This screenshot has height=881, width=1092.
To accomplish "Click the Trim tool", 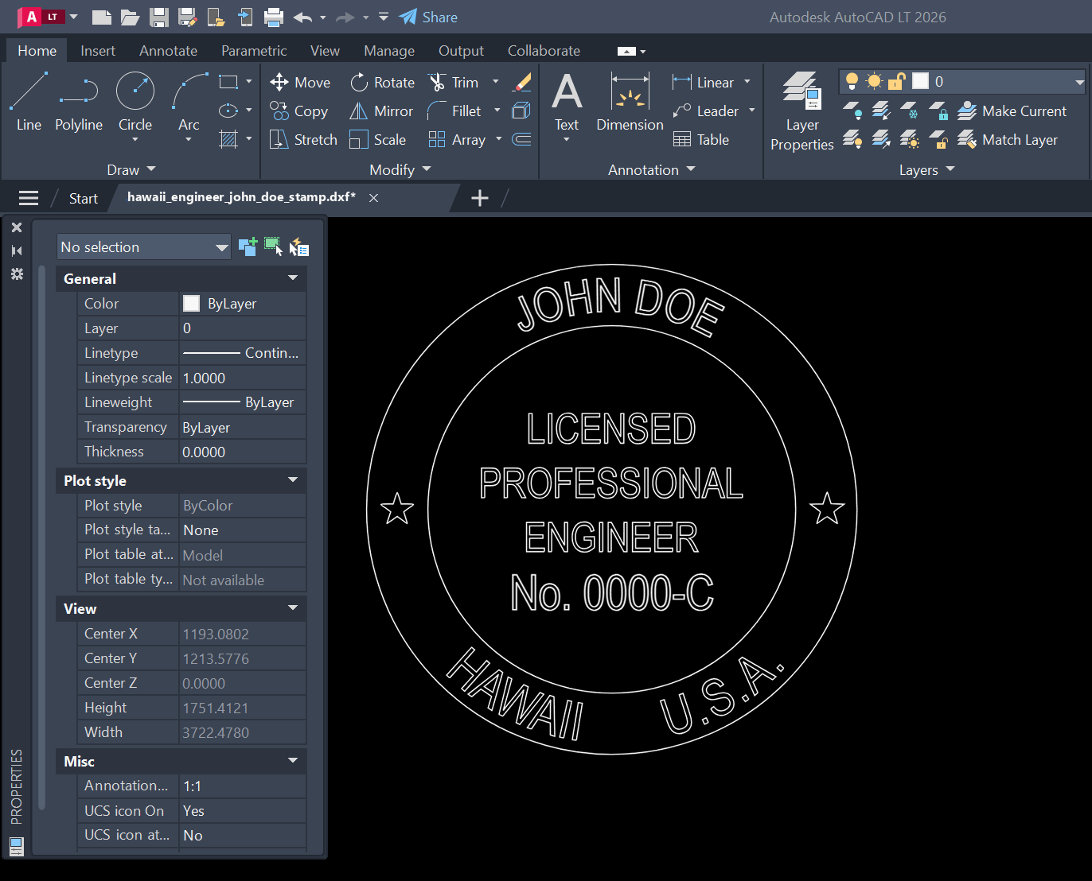I will click(454, 83).
